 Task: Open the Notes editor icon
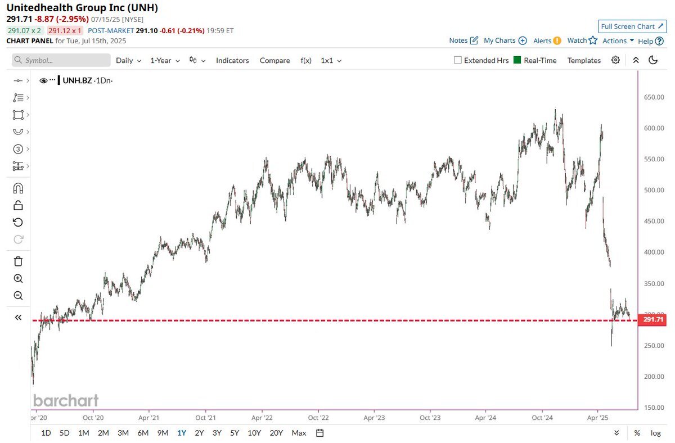474,40
